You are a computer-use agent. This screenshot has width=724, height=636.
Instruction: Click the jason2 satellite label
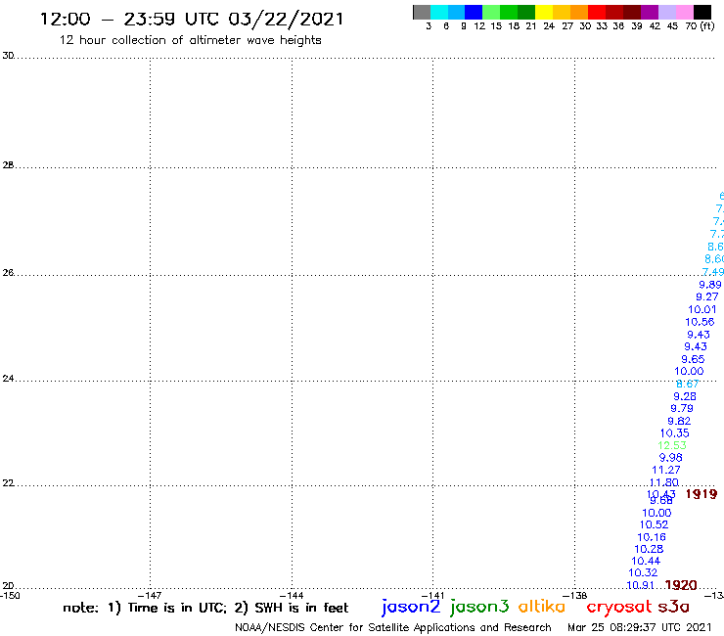pos(411,607)
